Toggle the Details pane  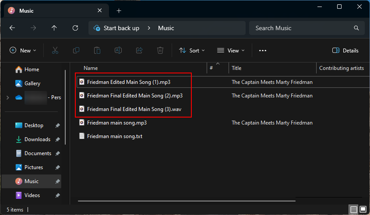tap(345, 51)
